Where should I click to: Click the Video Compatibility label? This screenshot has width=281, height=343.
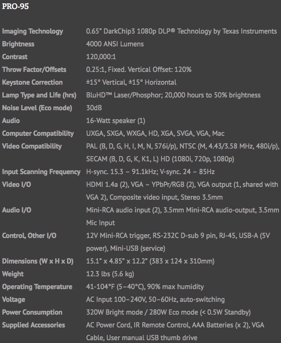(x=32, y=146)
